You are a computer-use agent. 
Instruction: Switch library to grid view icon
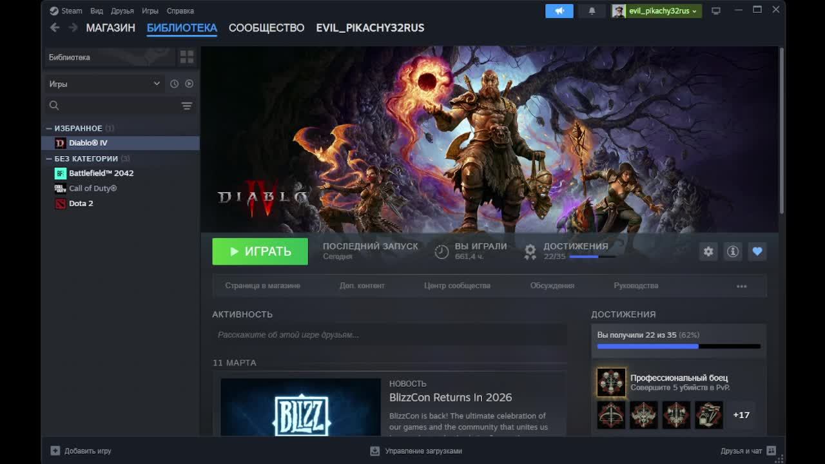pos(187,57)
